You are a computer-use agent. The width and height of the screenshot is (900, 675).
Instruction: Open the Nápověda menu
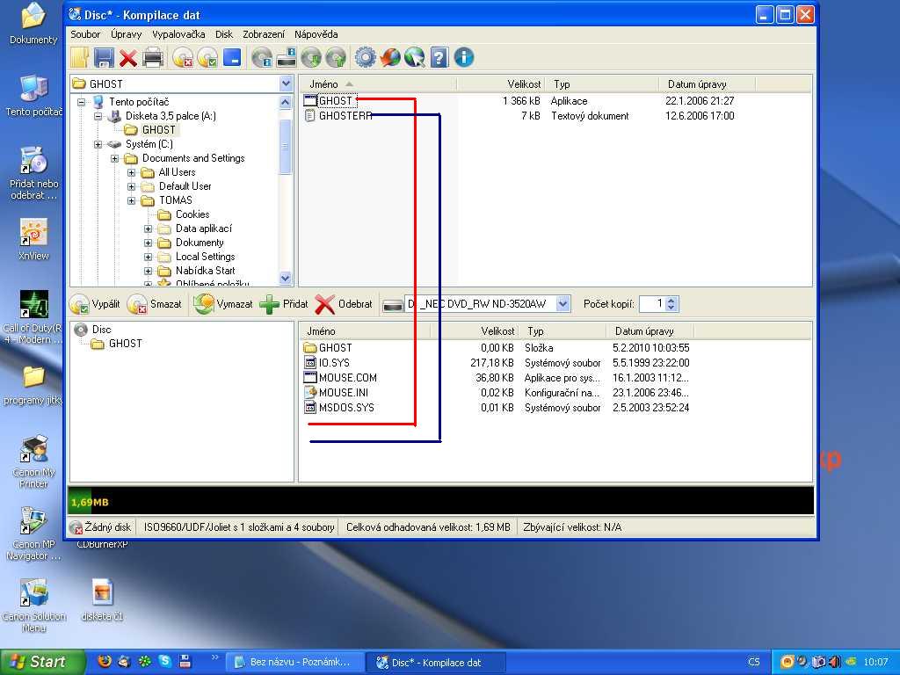(x=316, y=34)
